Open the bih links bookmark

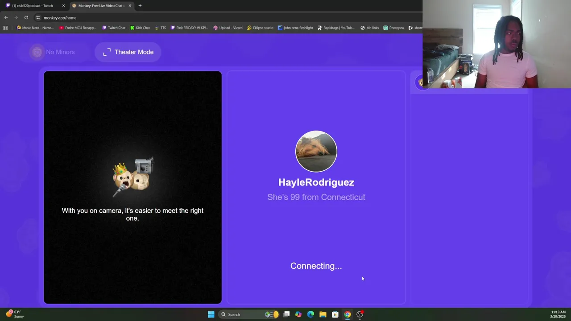coord(369,28)
